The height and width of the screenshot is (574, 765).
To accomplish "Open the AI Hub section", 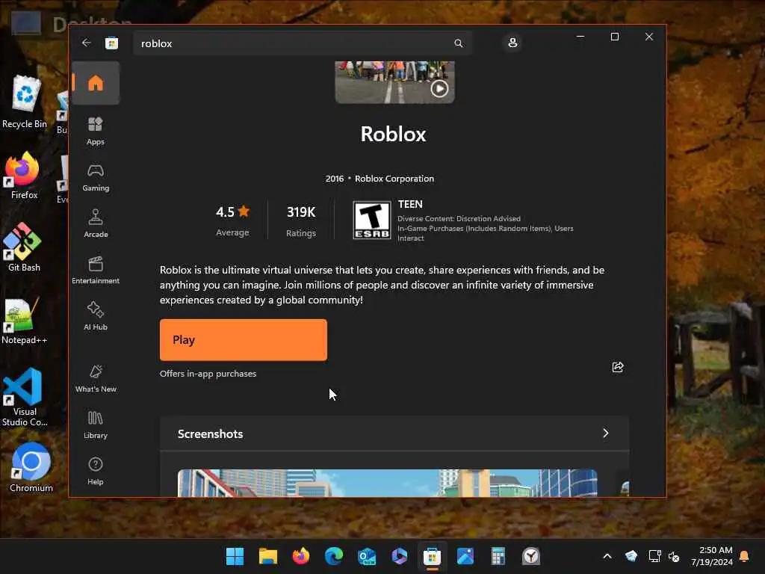I will (96, 316).
